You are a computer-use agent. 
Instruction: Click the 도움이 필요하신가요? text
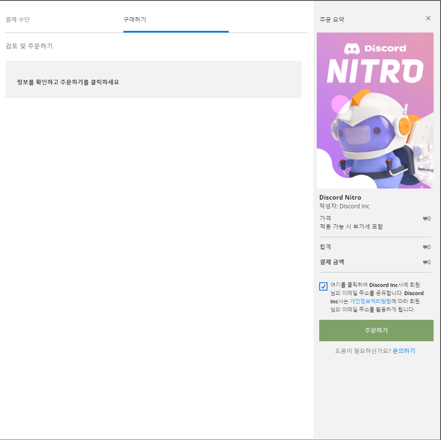pos(363,351)
